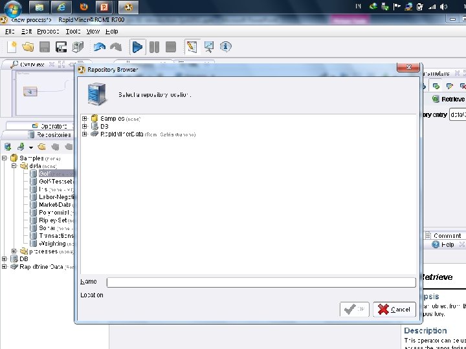Screen dimensions: 466x349
Task: Open Windows Explorer from the taskbar
Action: 39,7
